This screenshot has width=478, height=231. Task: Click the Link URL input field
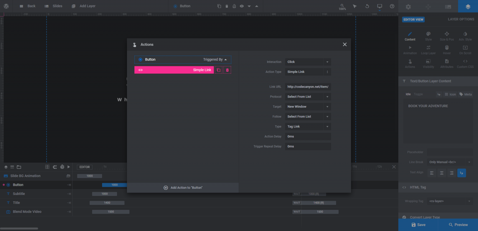click(x=307, y=86)
